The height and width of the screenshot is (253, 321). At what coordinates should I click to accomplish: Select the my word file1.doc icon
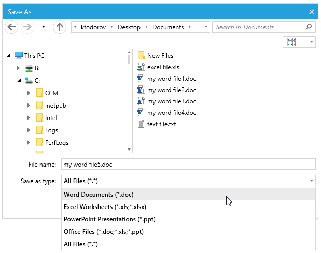(x=141, y=79)
